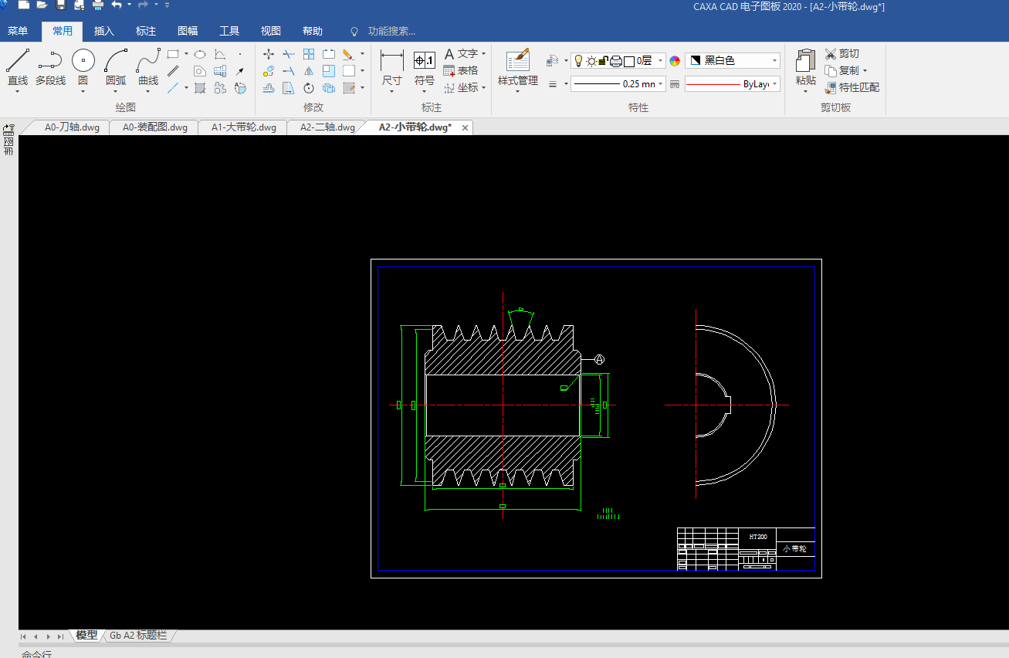
Task: Select the 圆 (Circle) drawing tool
Action: click(x=83, y=62)
